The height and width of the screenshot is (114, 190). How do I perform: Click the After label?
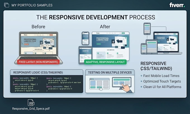pyautogui.click(x=105, y=26)
